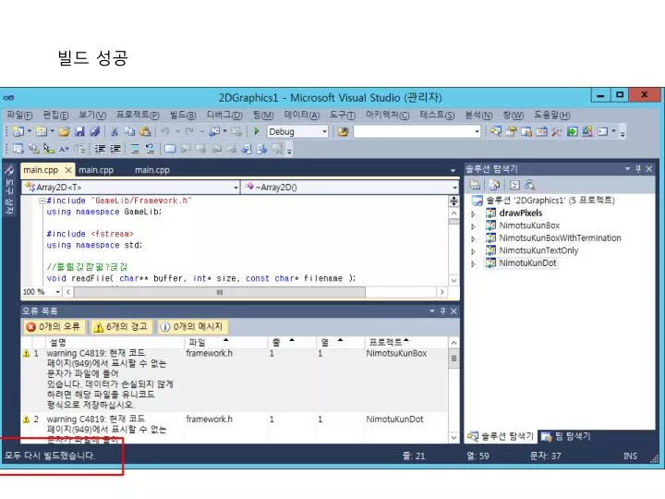This screenshot has width=665, height=499.
Task: Switch to the third main.cpp tab
Action: pyautogui.click(x=152, y=170)
